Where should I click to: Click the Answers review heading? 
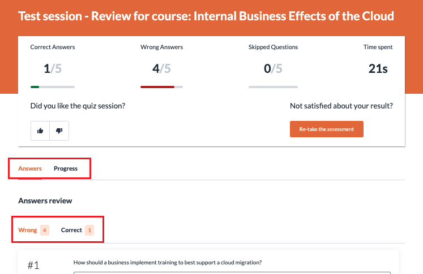[45, 201]
